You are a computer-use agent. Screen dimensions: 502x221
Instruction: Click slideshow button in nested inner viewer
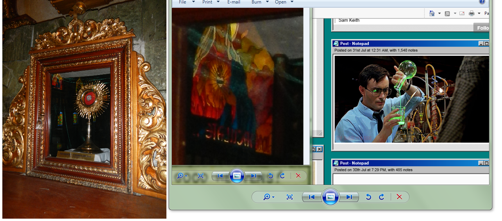pyautogui.click(x=237, y=176)
